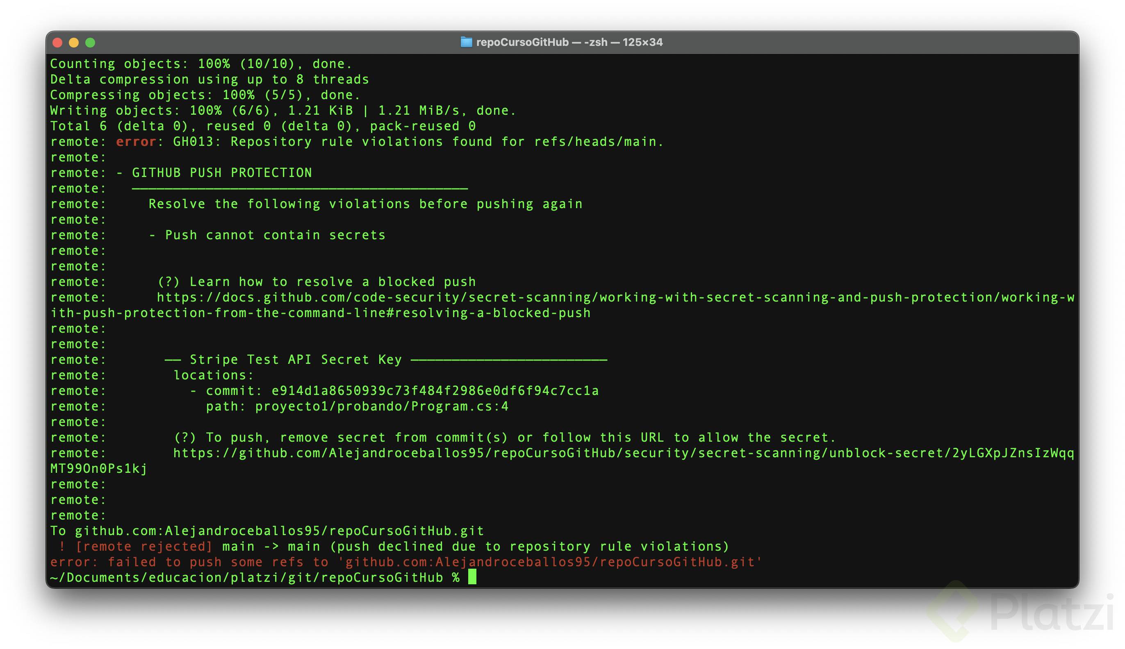Maximize the terminal with green button
Screen dimensions: 1125x649
90,43
